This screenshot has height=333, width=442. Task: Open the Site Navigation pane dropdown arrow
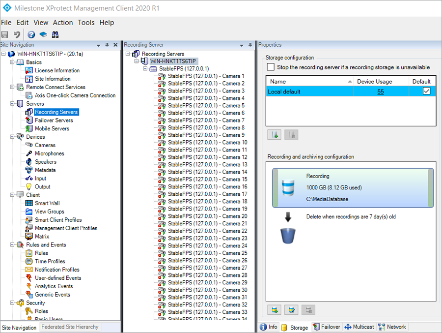[x=98, y=45]
